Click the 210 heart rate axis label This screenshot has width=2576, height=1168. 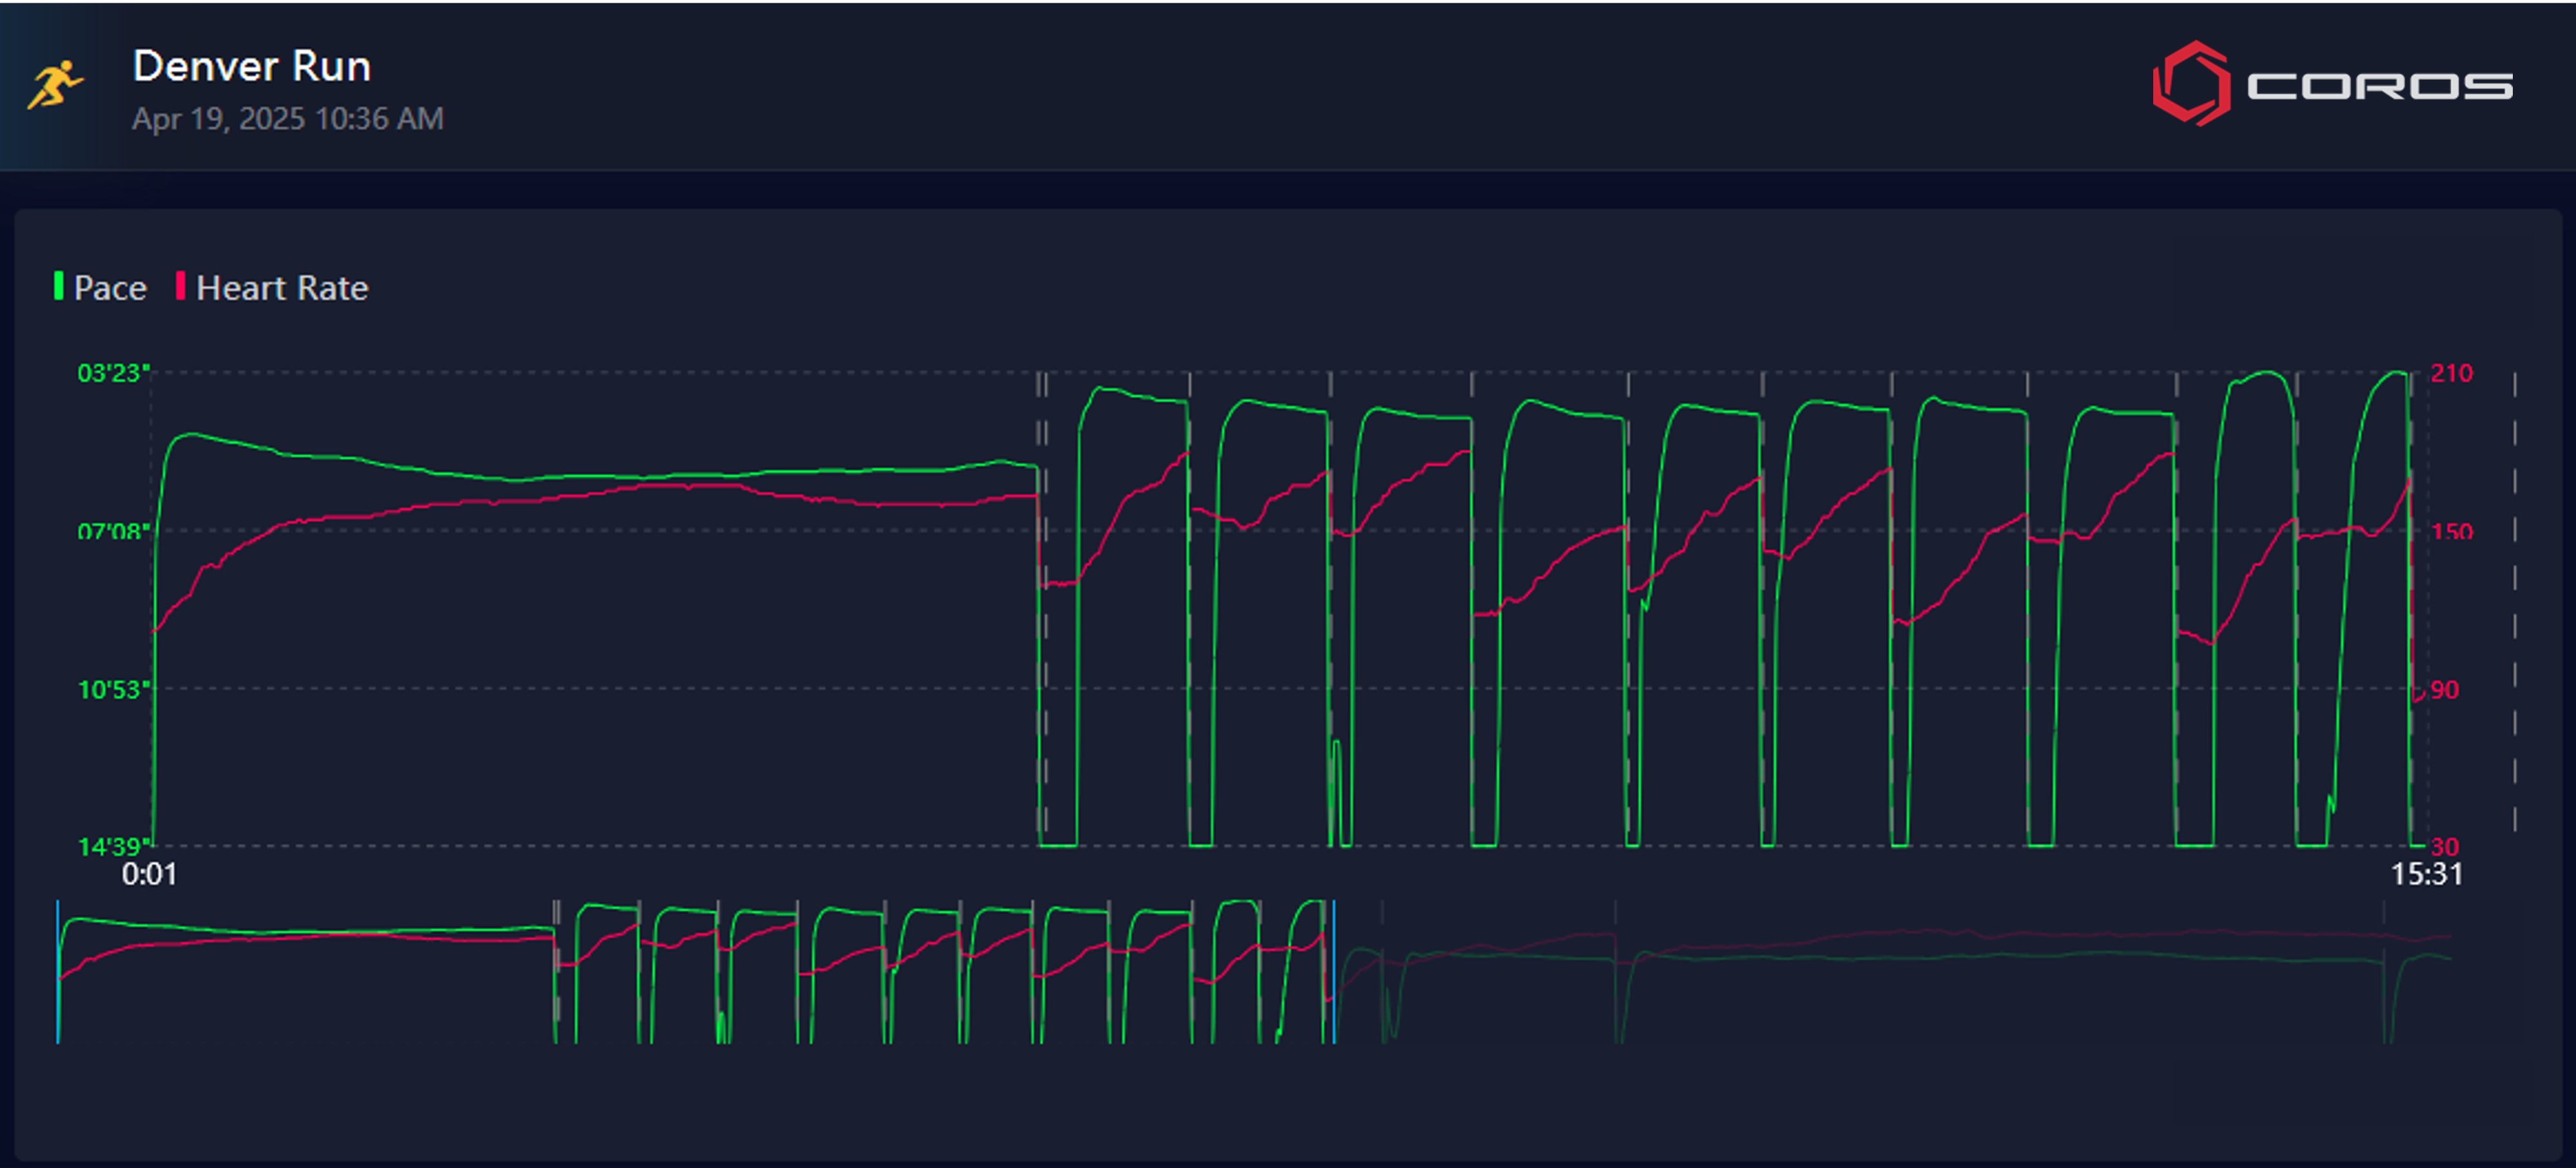pos(2451,373)
